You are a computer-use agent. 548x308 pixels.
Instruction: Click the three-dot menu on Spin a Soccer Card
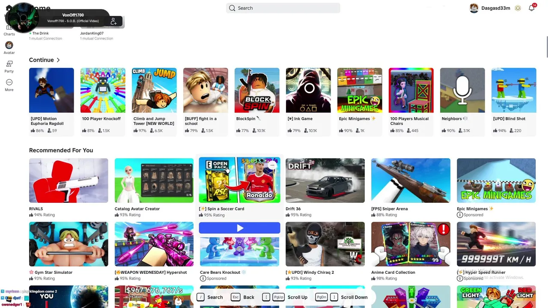click(272, 165)
